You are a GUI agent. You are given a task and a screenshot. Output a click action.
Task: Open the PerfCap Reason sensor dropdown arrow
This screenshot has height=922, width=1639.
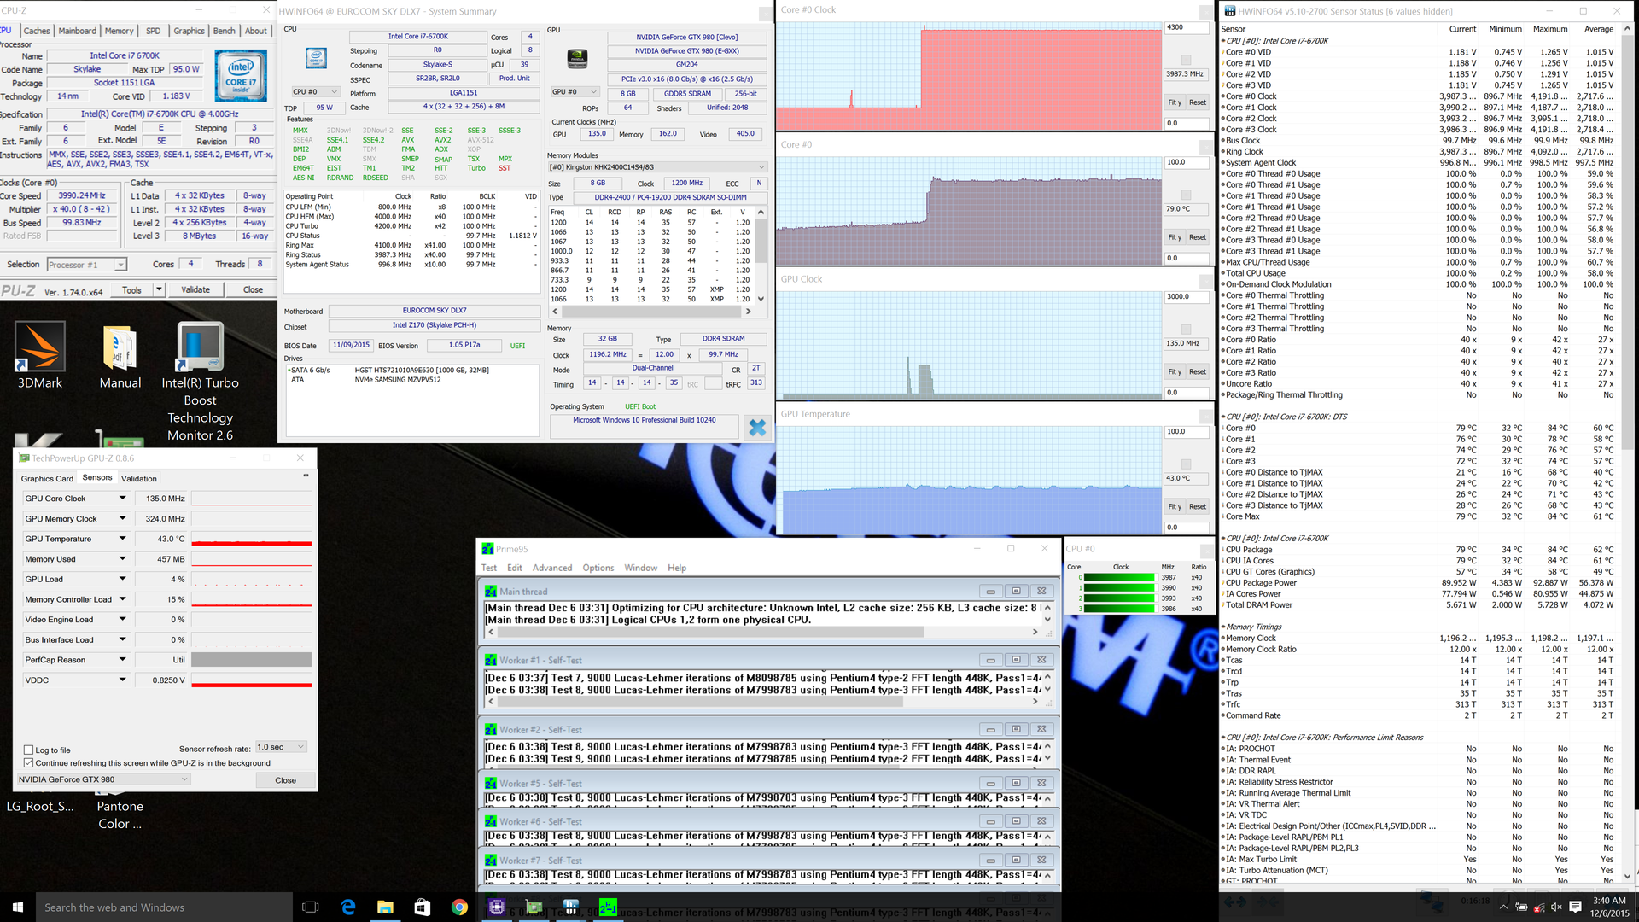coord(122,660)
